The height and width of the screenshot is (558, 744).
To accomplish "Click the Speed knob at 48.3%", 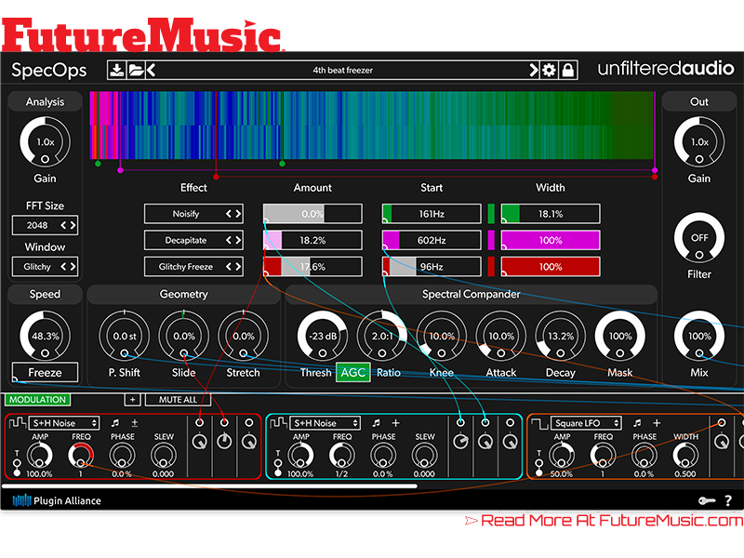I will [45, 336].
